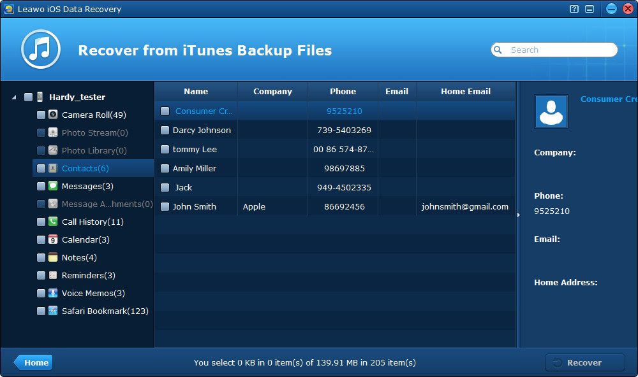Click into the Search field
Screen dimensions: 638x377
pos(554,50)
